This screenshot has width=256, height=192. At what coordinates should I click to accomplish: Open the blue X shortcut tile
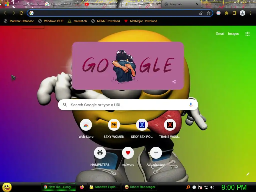tap(142, 125)
